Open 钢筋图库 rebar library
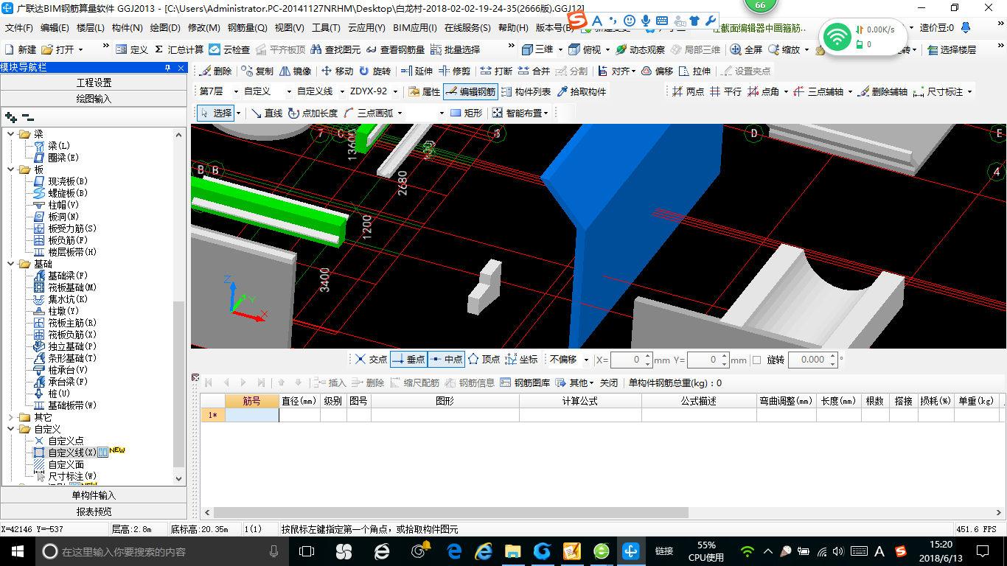Image resolution: width=1007 pixels, height=566 pixels. [x=525, y=382]
